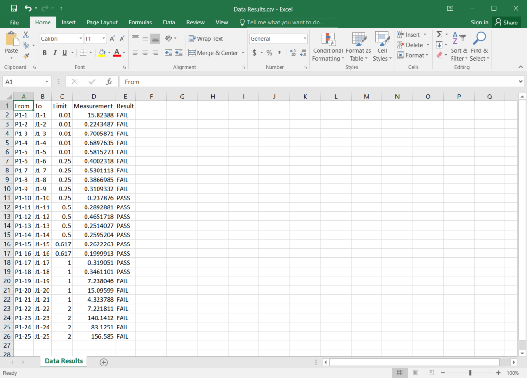Viewport: 527px width, 378px height.
Task: Click the Save icon in quick access toolbar
Action: 13,9
